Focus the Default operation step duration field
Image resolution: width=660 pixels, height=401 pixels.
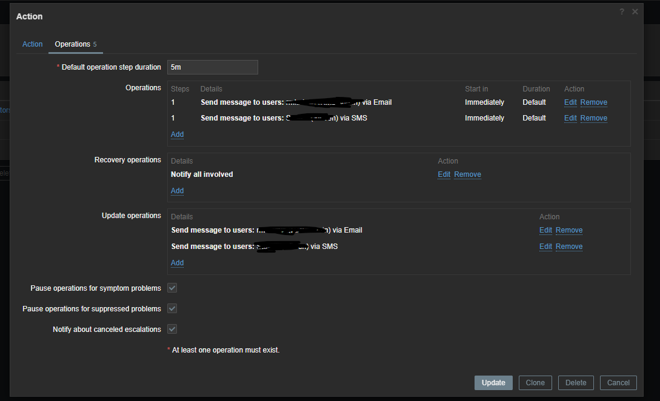click(x=213, y=67)
